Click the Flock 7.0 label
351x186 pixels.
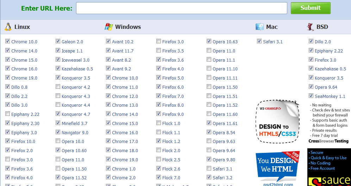(171, 178)
